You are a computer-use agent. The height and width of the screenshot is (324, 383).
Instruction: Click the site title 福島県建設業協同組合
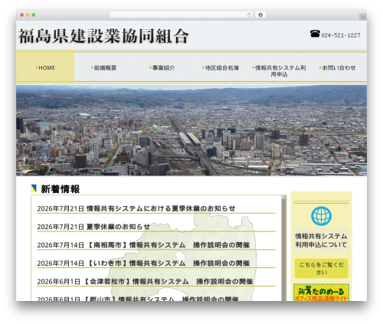tap(103, 36)
